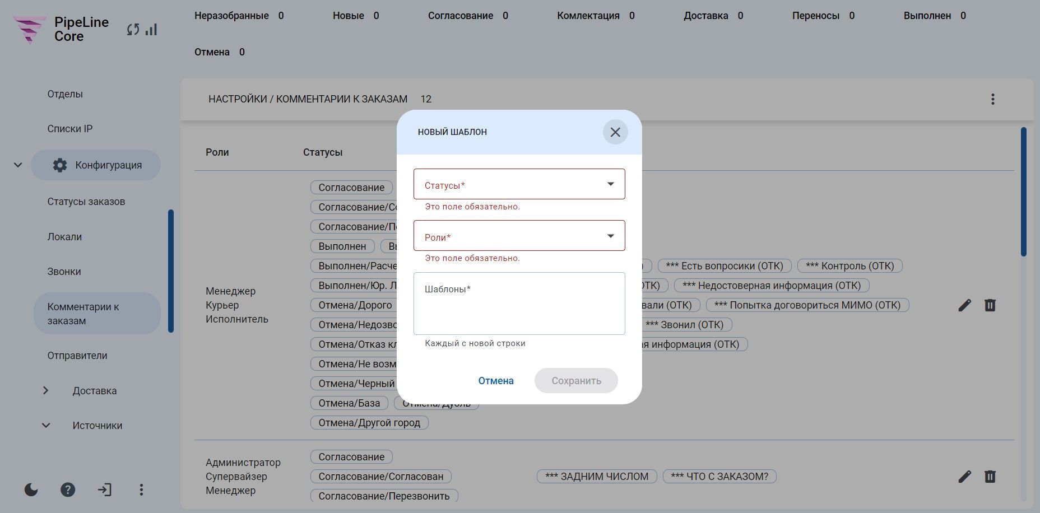The image size is (1040, 513).
Task: Edit the Администратор Супервайзер row
Action: click(x=964, y=477)
